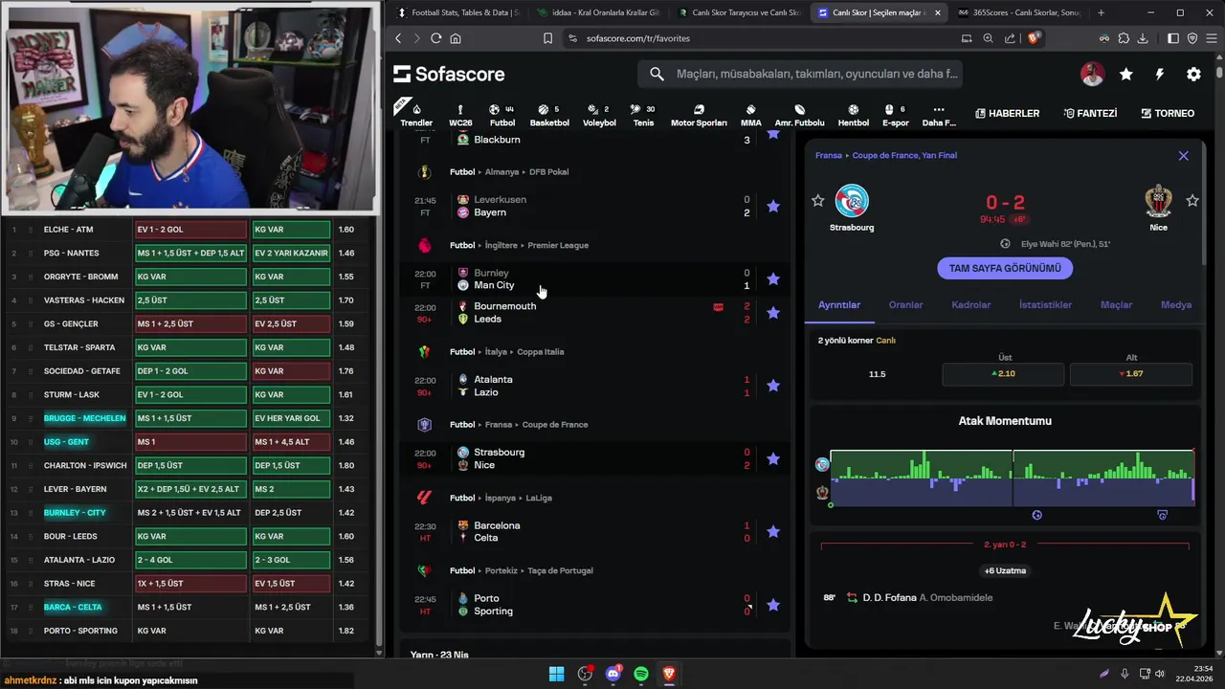The height and width of the screenshot is (689, 1225).
Task: Close the Strasbourg - Nice detail panel
Action: click(x=1183, y=155)
